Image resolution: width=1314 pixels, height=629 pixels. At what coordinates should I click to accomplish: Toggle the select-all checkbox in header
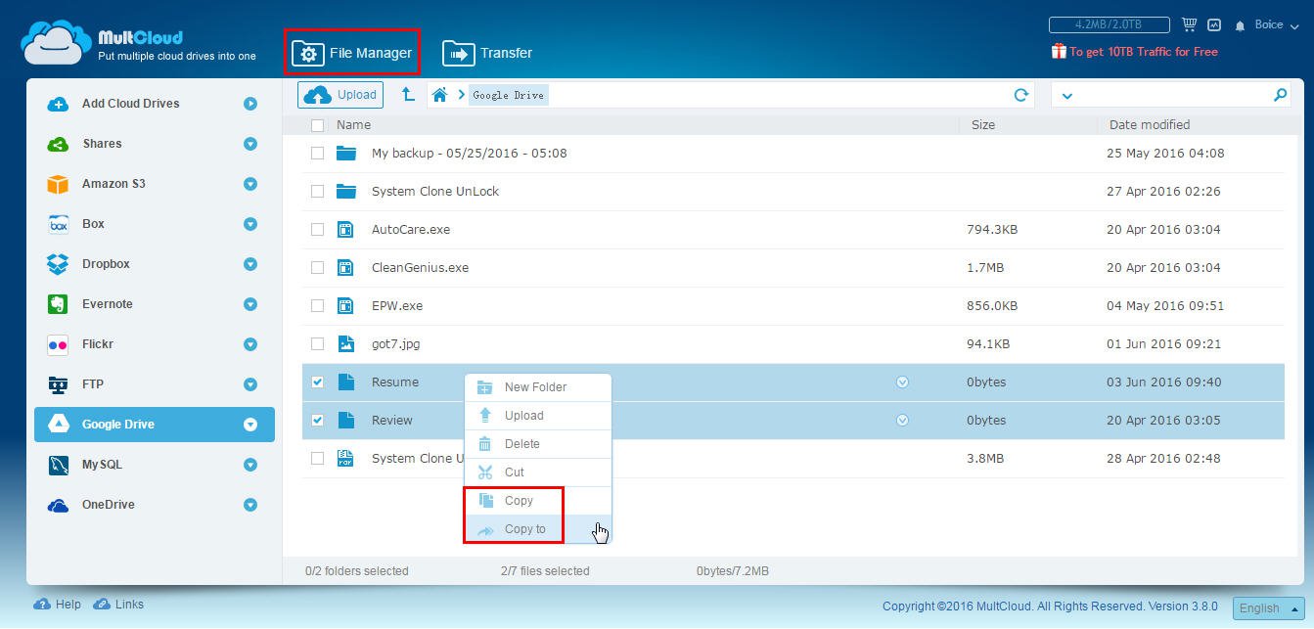point(317,125)
